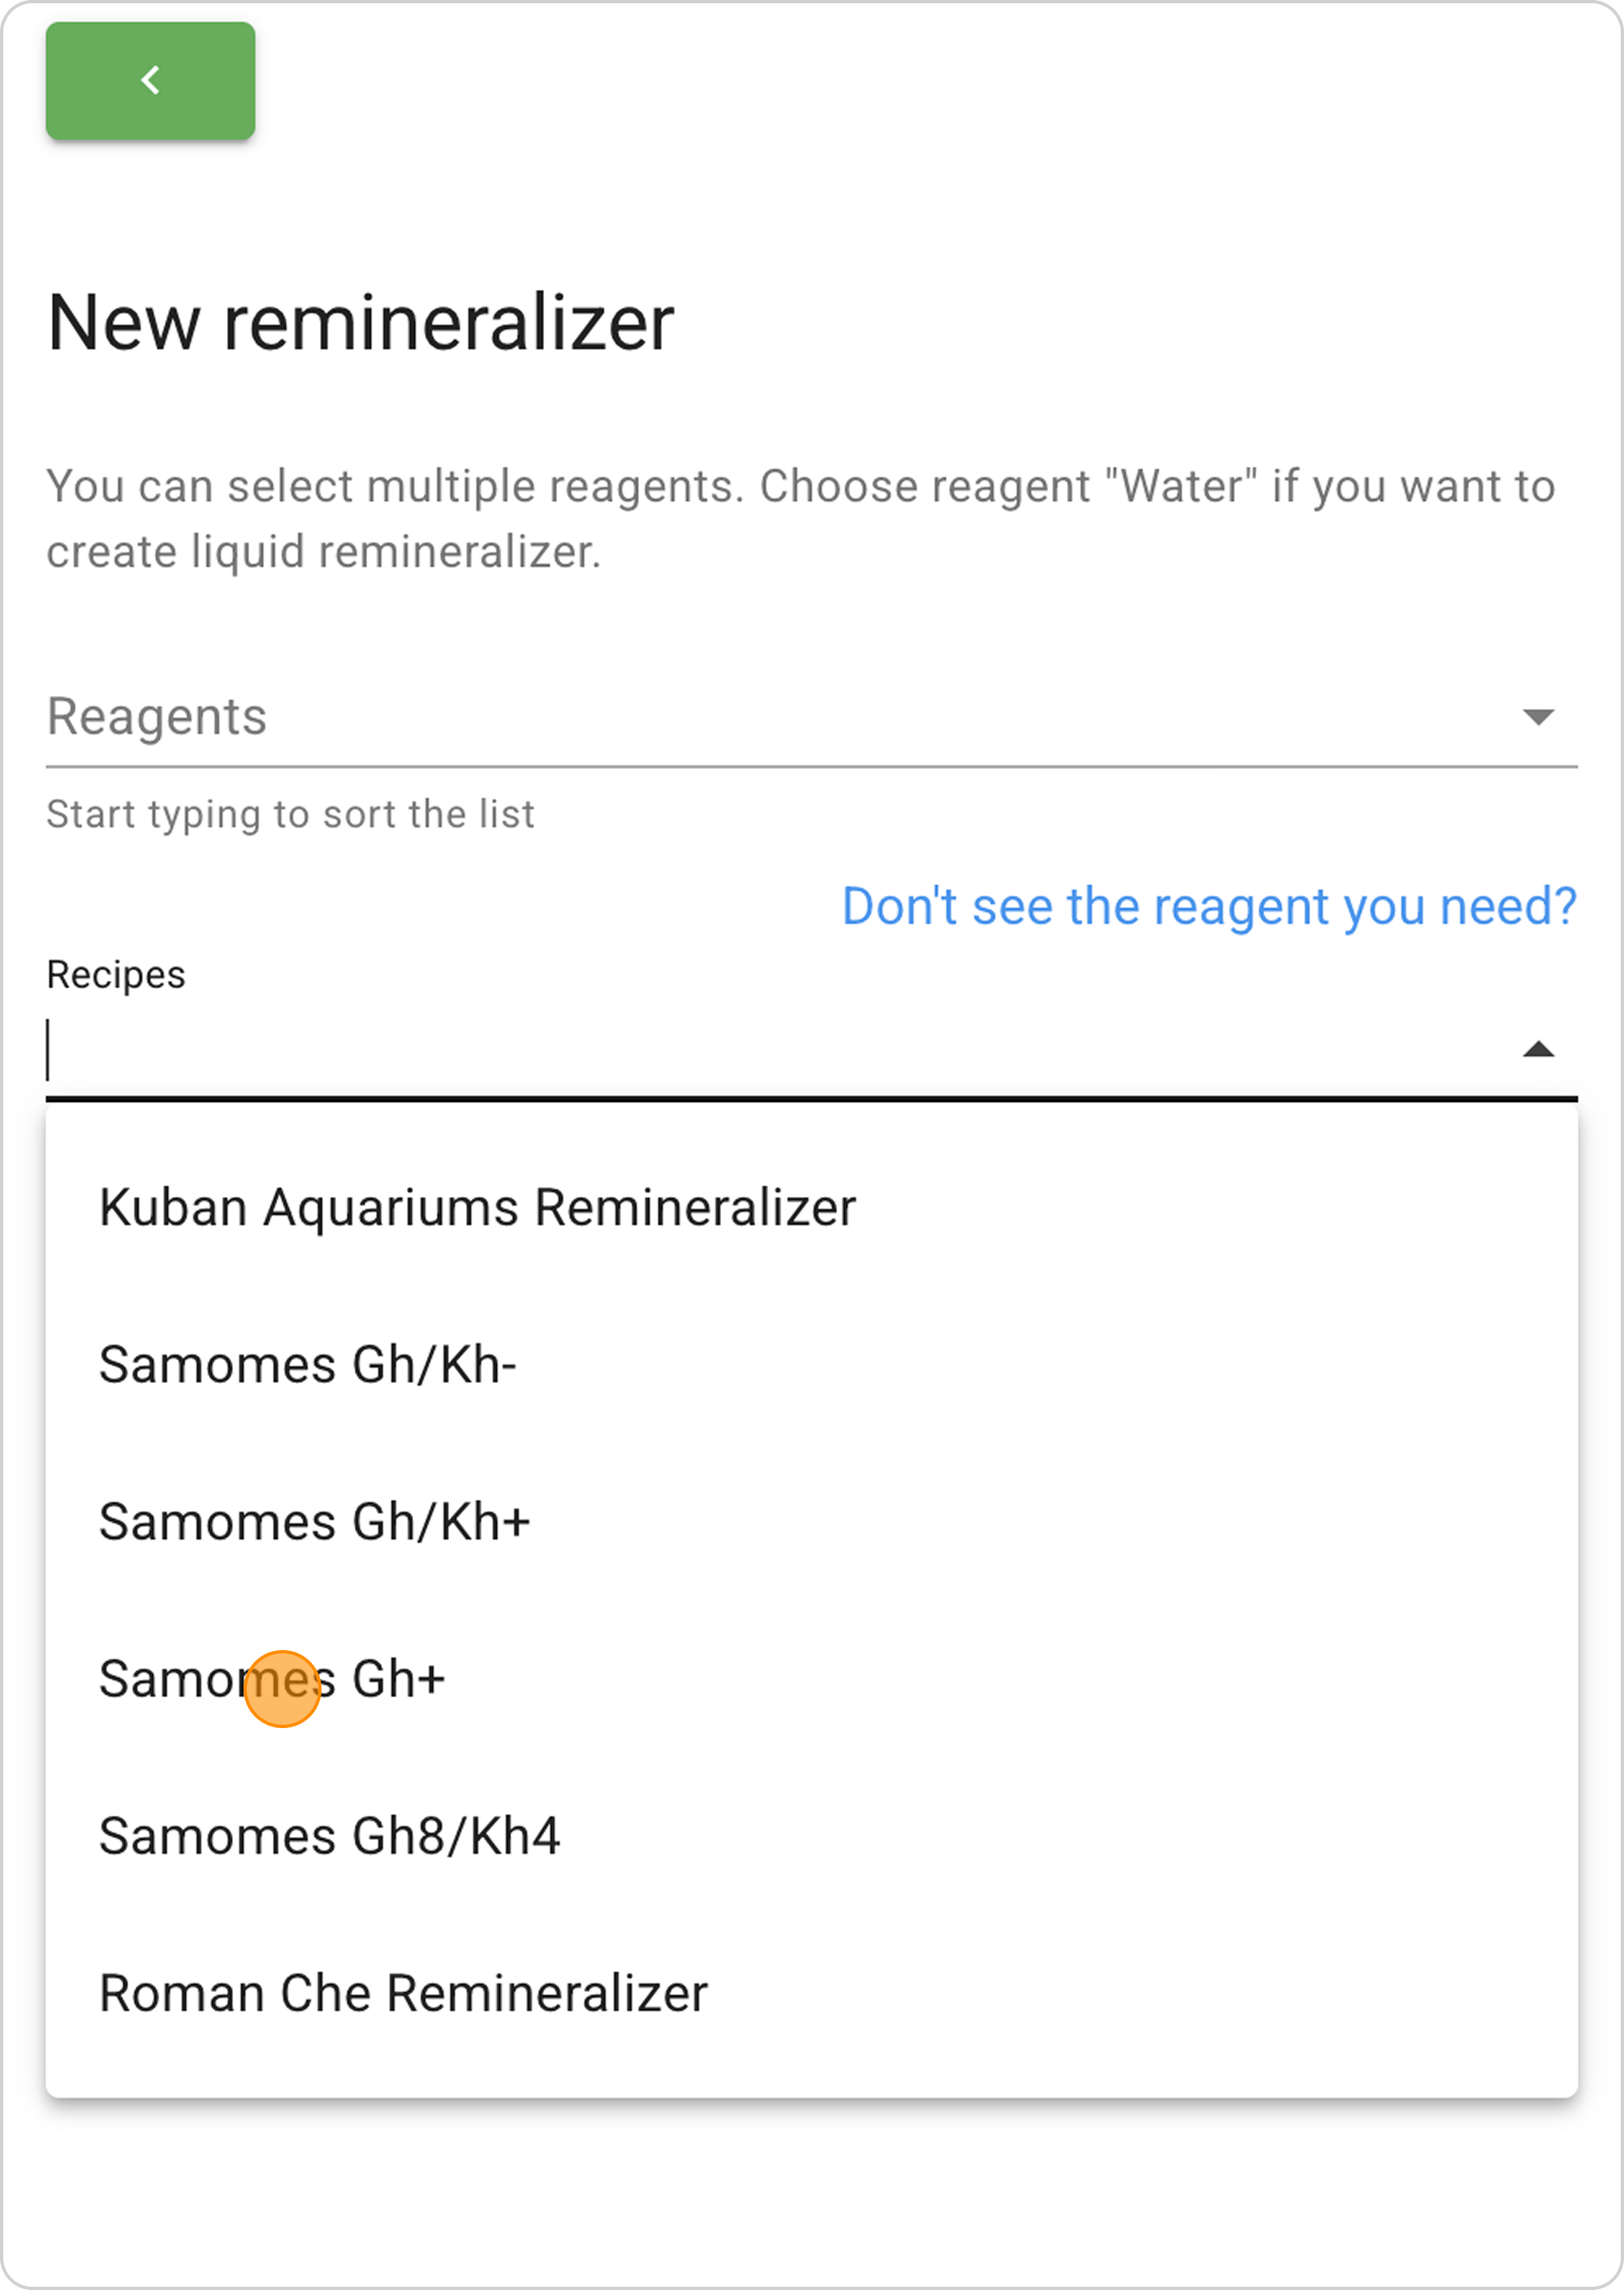The image size is (1624, 2290).
Task: Click the Recipes field label
Action: pos(116,973)
